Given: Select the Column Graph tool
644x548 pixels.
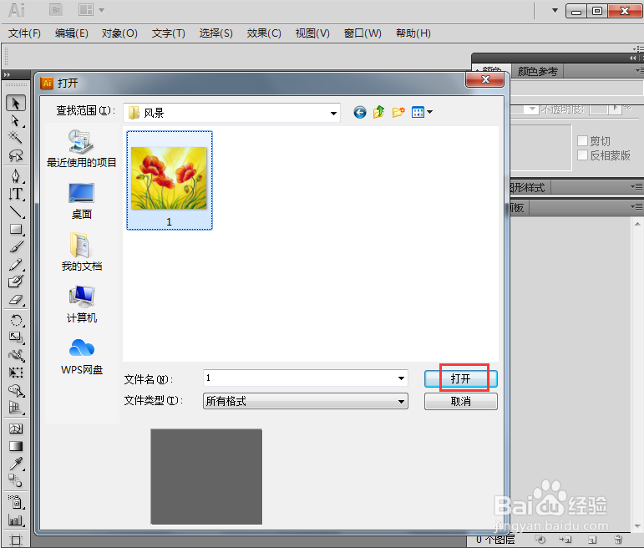Looking at the screenshot, I should (x=16, y=520).
